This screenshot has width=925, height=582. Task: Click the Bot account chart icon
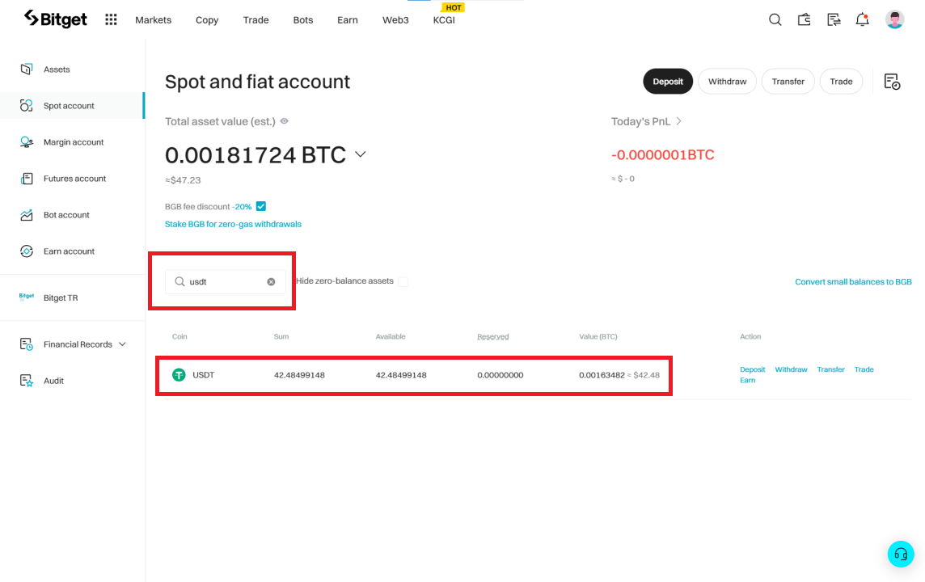27,215
